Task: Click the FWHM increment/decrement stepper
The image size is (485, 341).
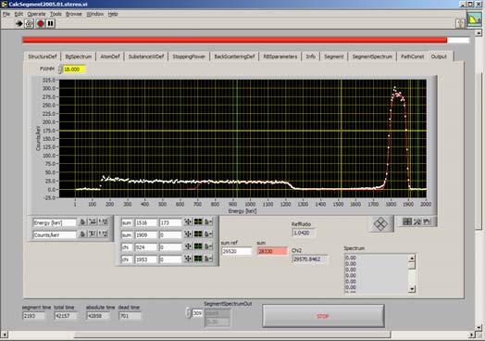Action: pyautogui.click(x=60, y=69)
